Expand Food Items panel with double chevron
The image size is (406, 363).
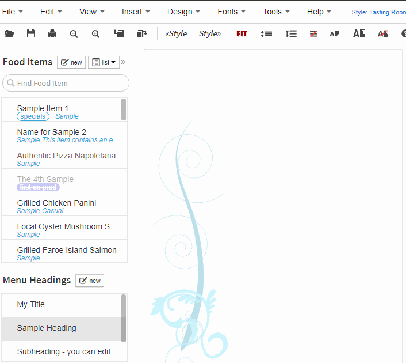(x=123, y=62)
